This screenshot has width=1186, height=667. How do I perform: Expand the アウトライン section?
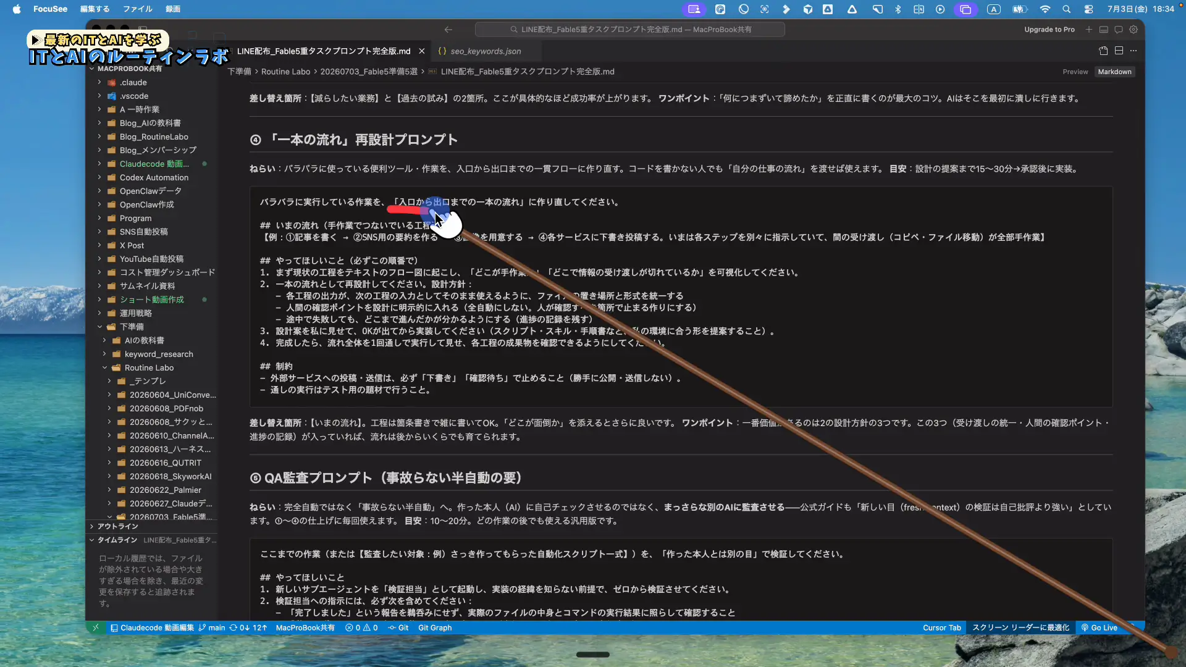(x=117, y=526)
